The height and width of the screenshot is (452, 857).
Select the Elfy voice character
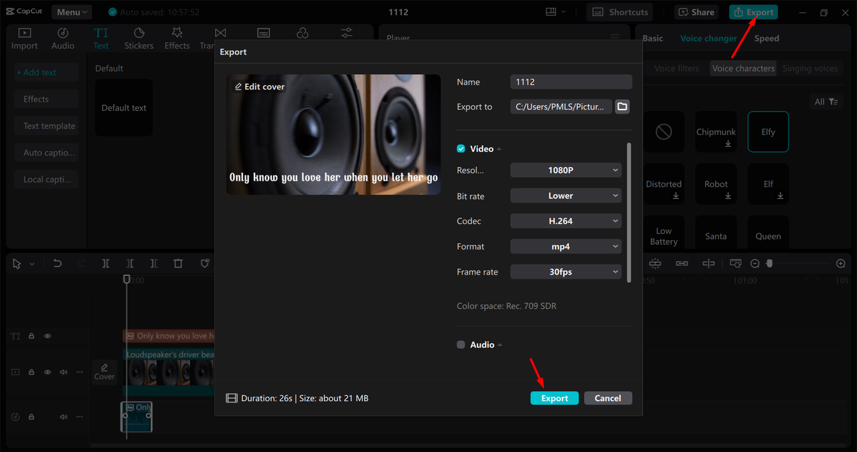tap(768, 132)
